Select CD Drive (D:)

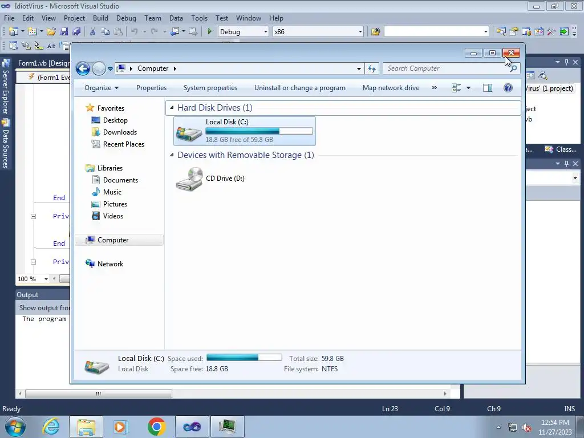tap(211, 179)
